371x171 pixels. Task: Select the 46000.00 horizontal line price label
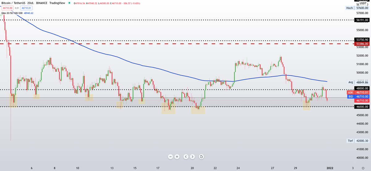pos(362,107)
